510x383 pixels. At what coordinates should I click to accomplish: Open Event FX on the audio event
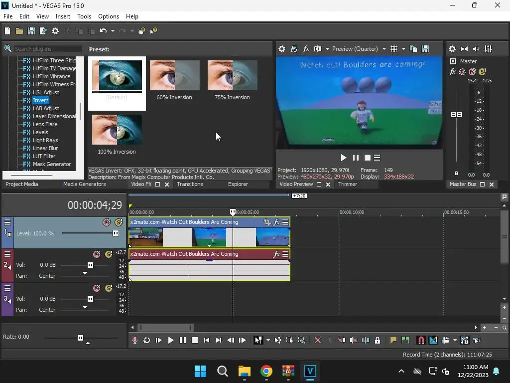[276, 254]
